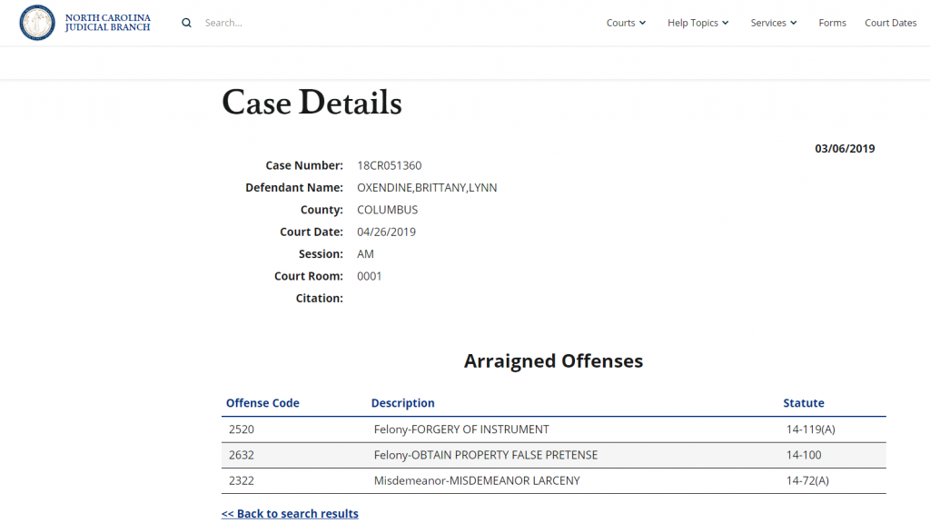Image resolution: width=930 pixels, height=523 pixels.
Task: Expand the Courts dropdown menu
Action: (626, 23)
